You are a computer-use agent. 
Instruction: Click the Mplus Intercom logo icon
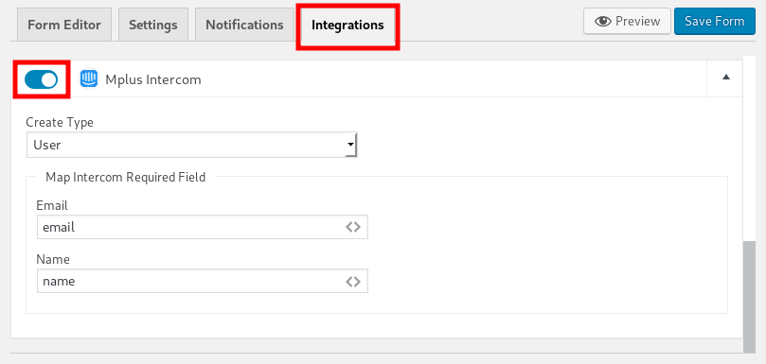pyautogui.click(x=89, y=78)
